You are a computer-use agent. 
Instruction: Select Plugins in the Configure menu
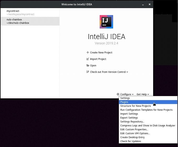148,102
